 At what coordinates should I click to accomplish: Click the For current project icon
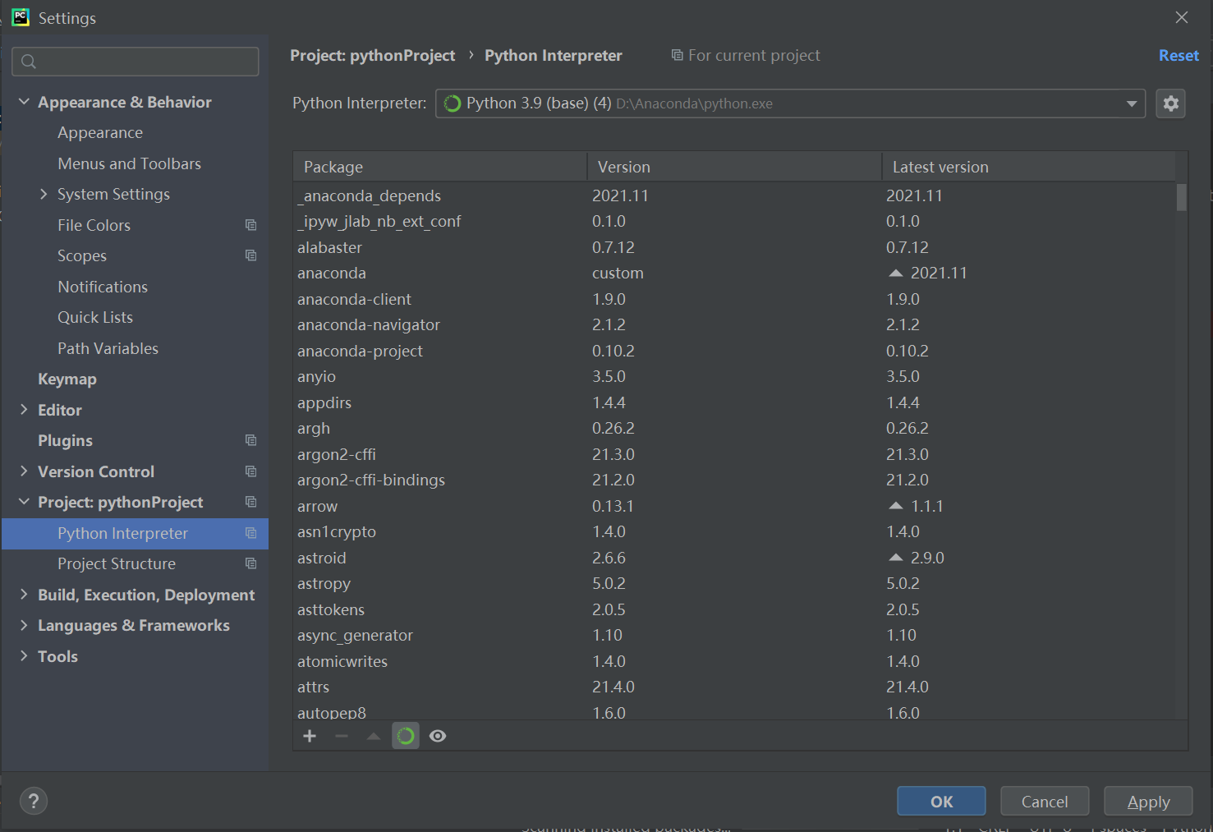[x=678, y=55]
